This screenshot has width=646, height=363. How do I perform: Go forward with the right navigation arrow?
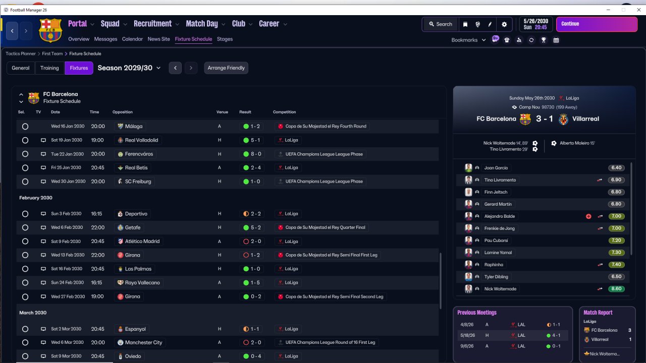pyautogui.click(x=26, y=31)
